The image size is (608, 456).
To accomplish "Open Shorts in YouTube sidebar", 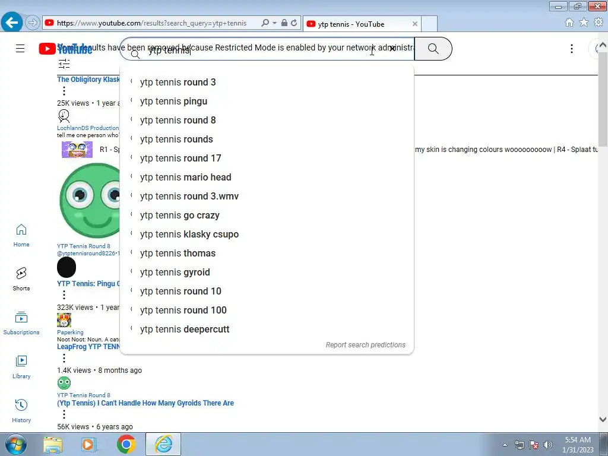I will tap(21, 279).
